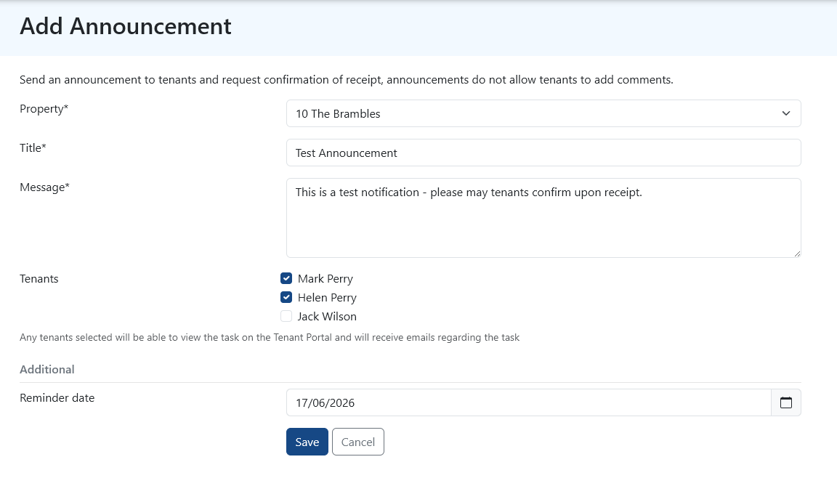The width and height of the screenshot is (837, 486).
Task: Open the Property dropdown showing 10 The Brambles
Action: pos(543,113)
